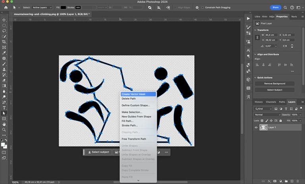This screenshot has width=305, height=184.
Task: Toggle Constrain Path Dragging checkbox
Action: point(203,8)
